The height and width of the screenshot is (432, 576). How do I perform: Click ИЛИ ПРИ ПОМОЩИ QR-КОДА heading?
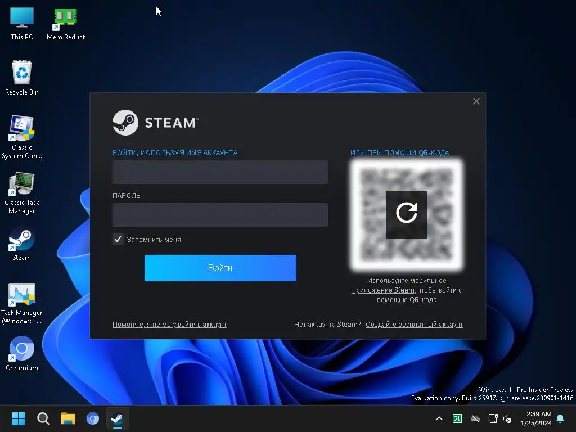399,153
